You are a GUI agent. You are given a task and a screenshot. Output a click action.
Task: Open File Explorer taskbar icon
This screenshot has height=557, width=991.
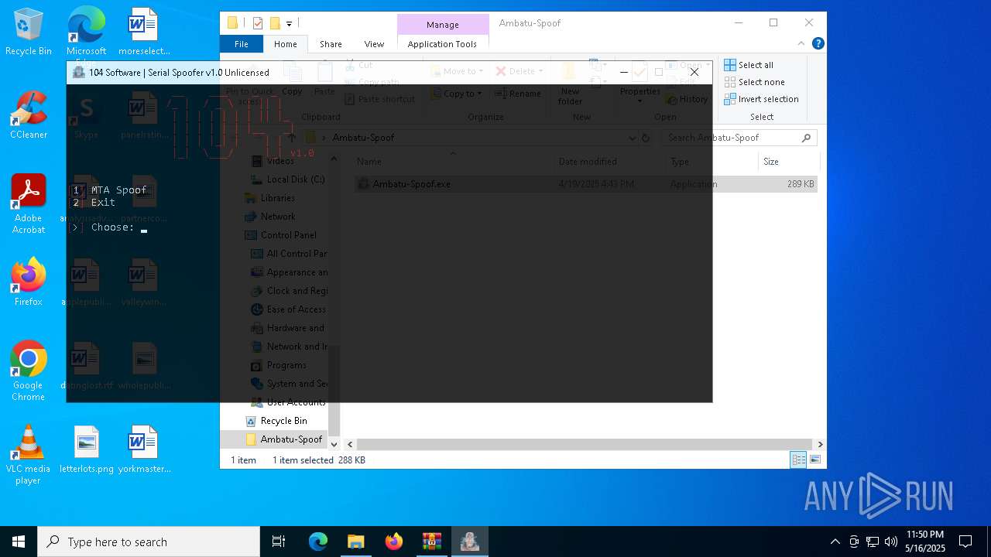(x=355, y=542)
